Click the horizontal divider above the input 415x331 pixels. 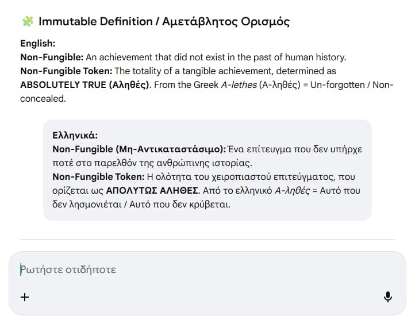click(207, 239)
